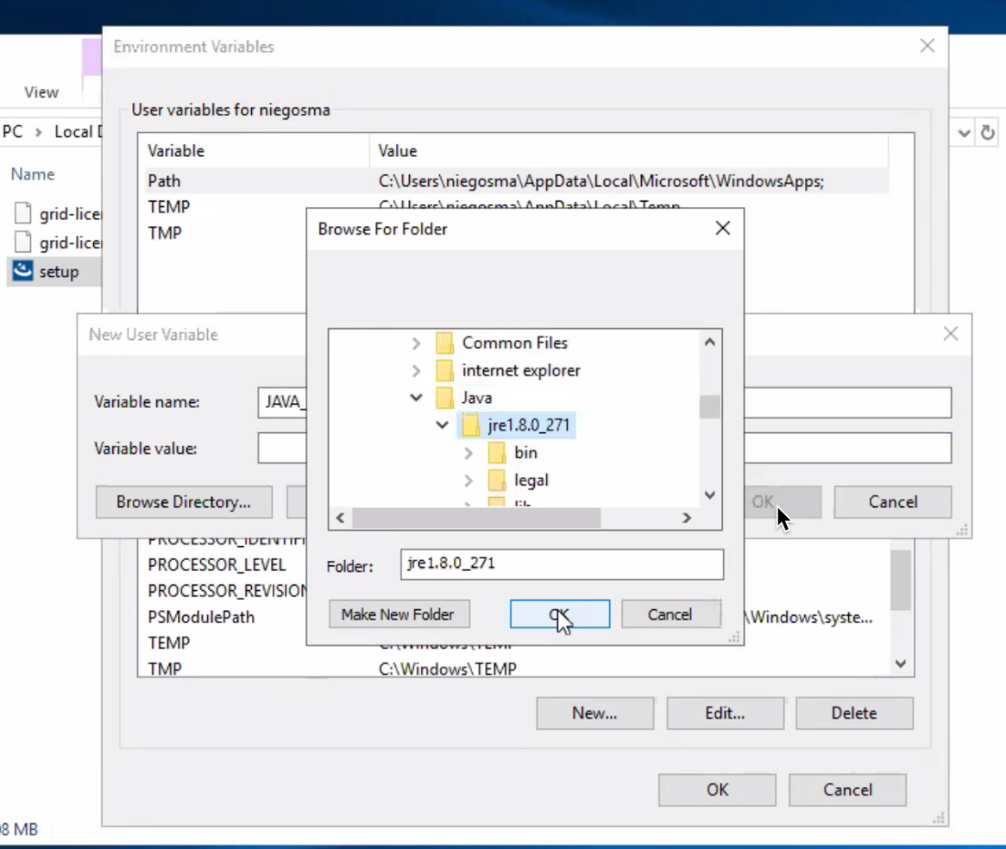The width and height of the screenshot is (1006, 849).
Task: Select the Common Files folder label
Action: pos(515,343)
